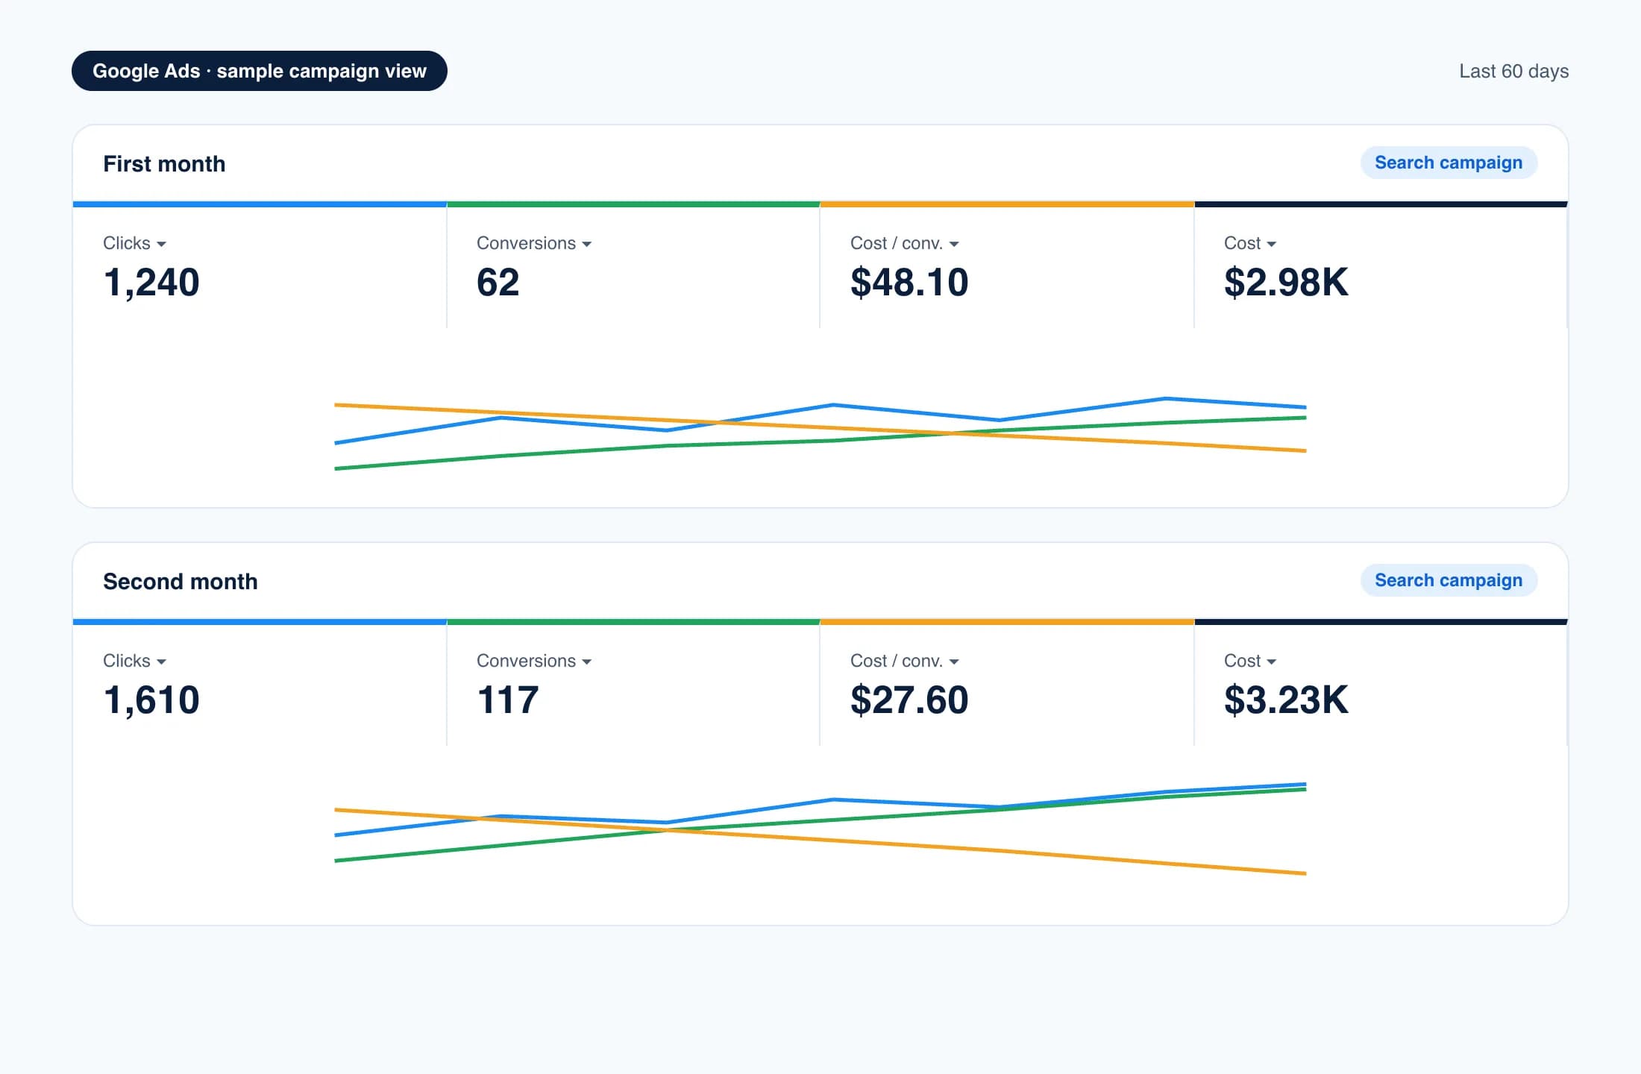Click the Second month Search campaign badge
1641x1074 pixels.
(x=1449, y=580)
